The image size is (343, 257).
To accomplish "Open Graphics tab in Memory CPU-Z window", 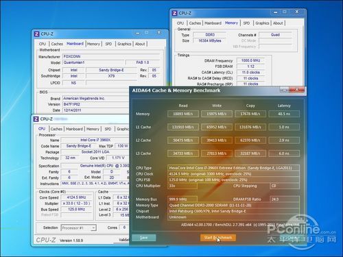I will click(262, 23).
